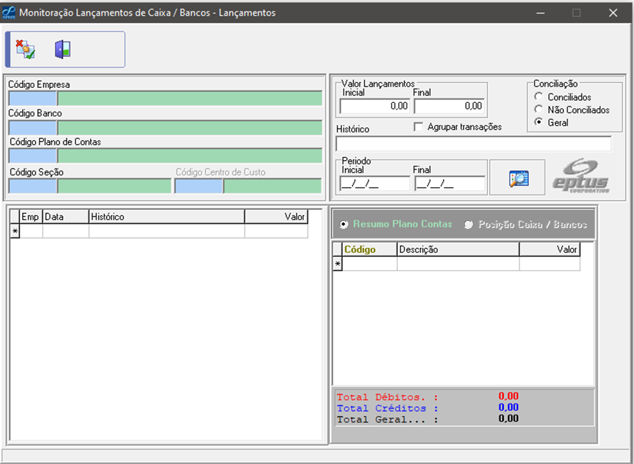Click the clear/cancel entries toolbar icon

point(26,49)
